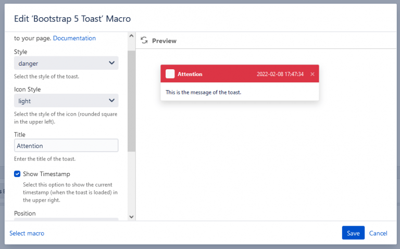Open the Style dropdown showing danger

66,63
